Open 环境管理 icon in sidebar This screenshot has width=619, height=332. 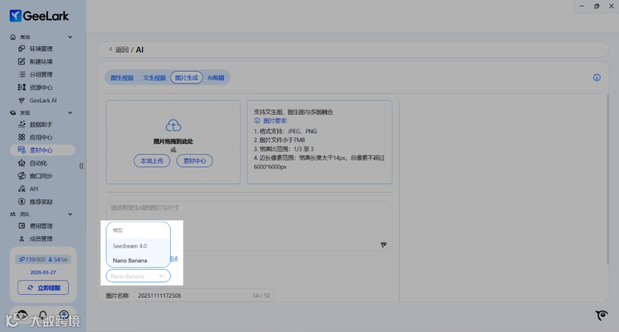coord(22,49)
